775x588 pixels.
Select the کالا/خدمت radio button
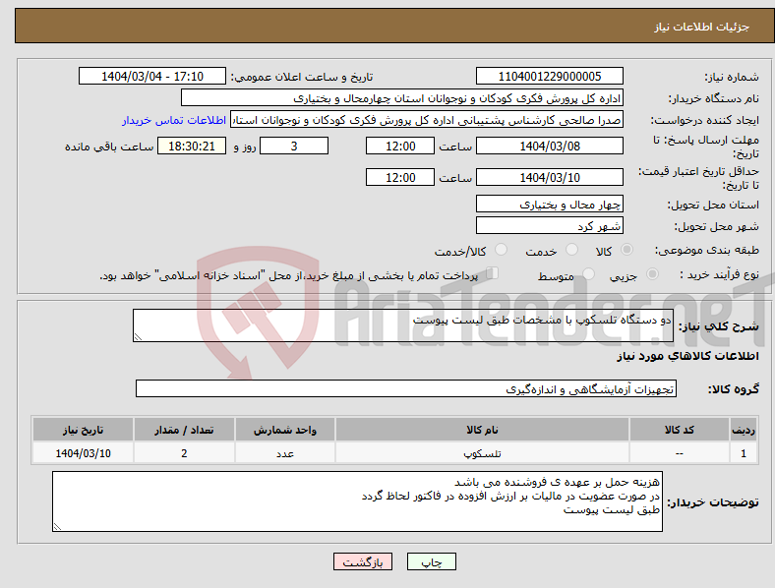pos(502,250)
